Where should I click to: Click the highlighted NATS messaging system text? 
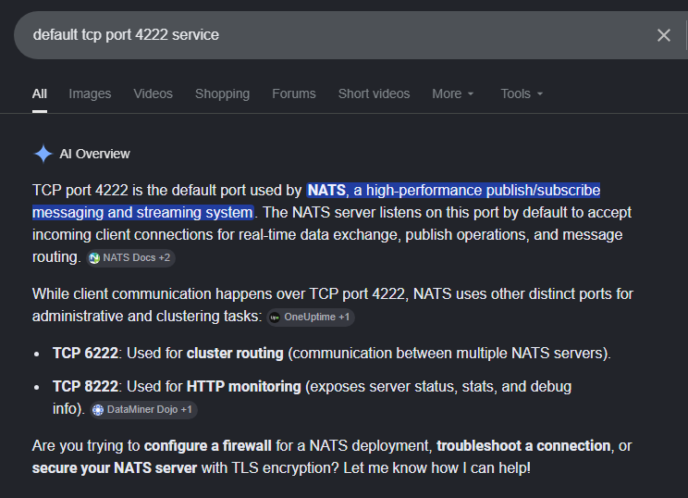point(316,201)
